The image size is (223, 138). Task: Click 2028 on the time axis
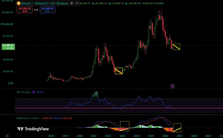click(x=194, y=136)
